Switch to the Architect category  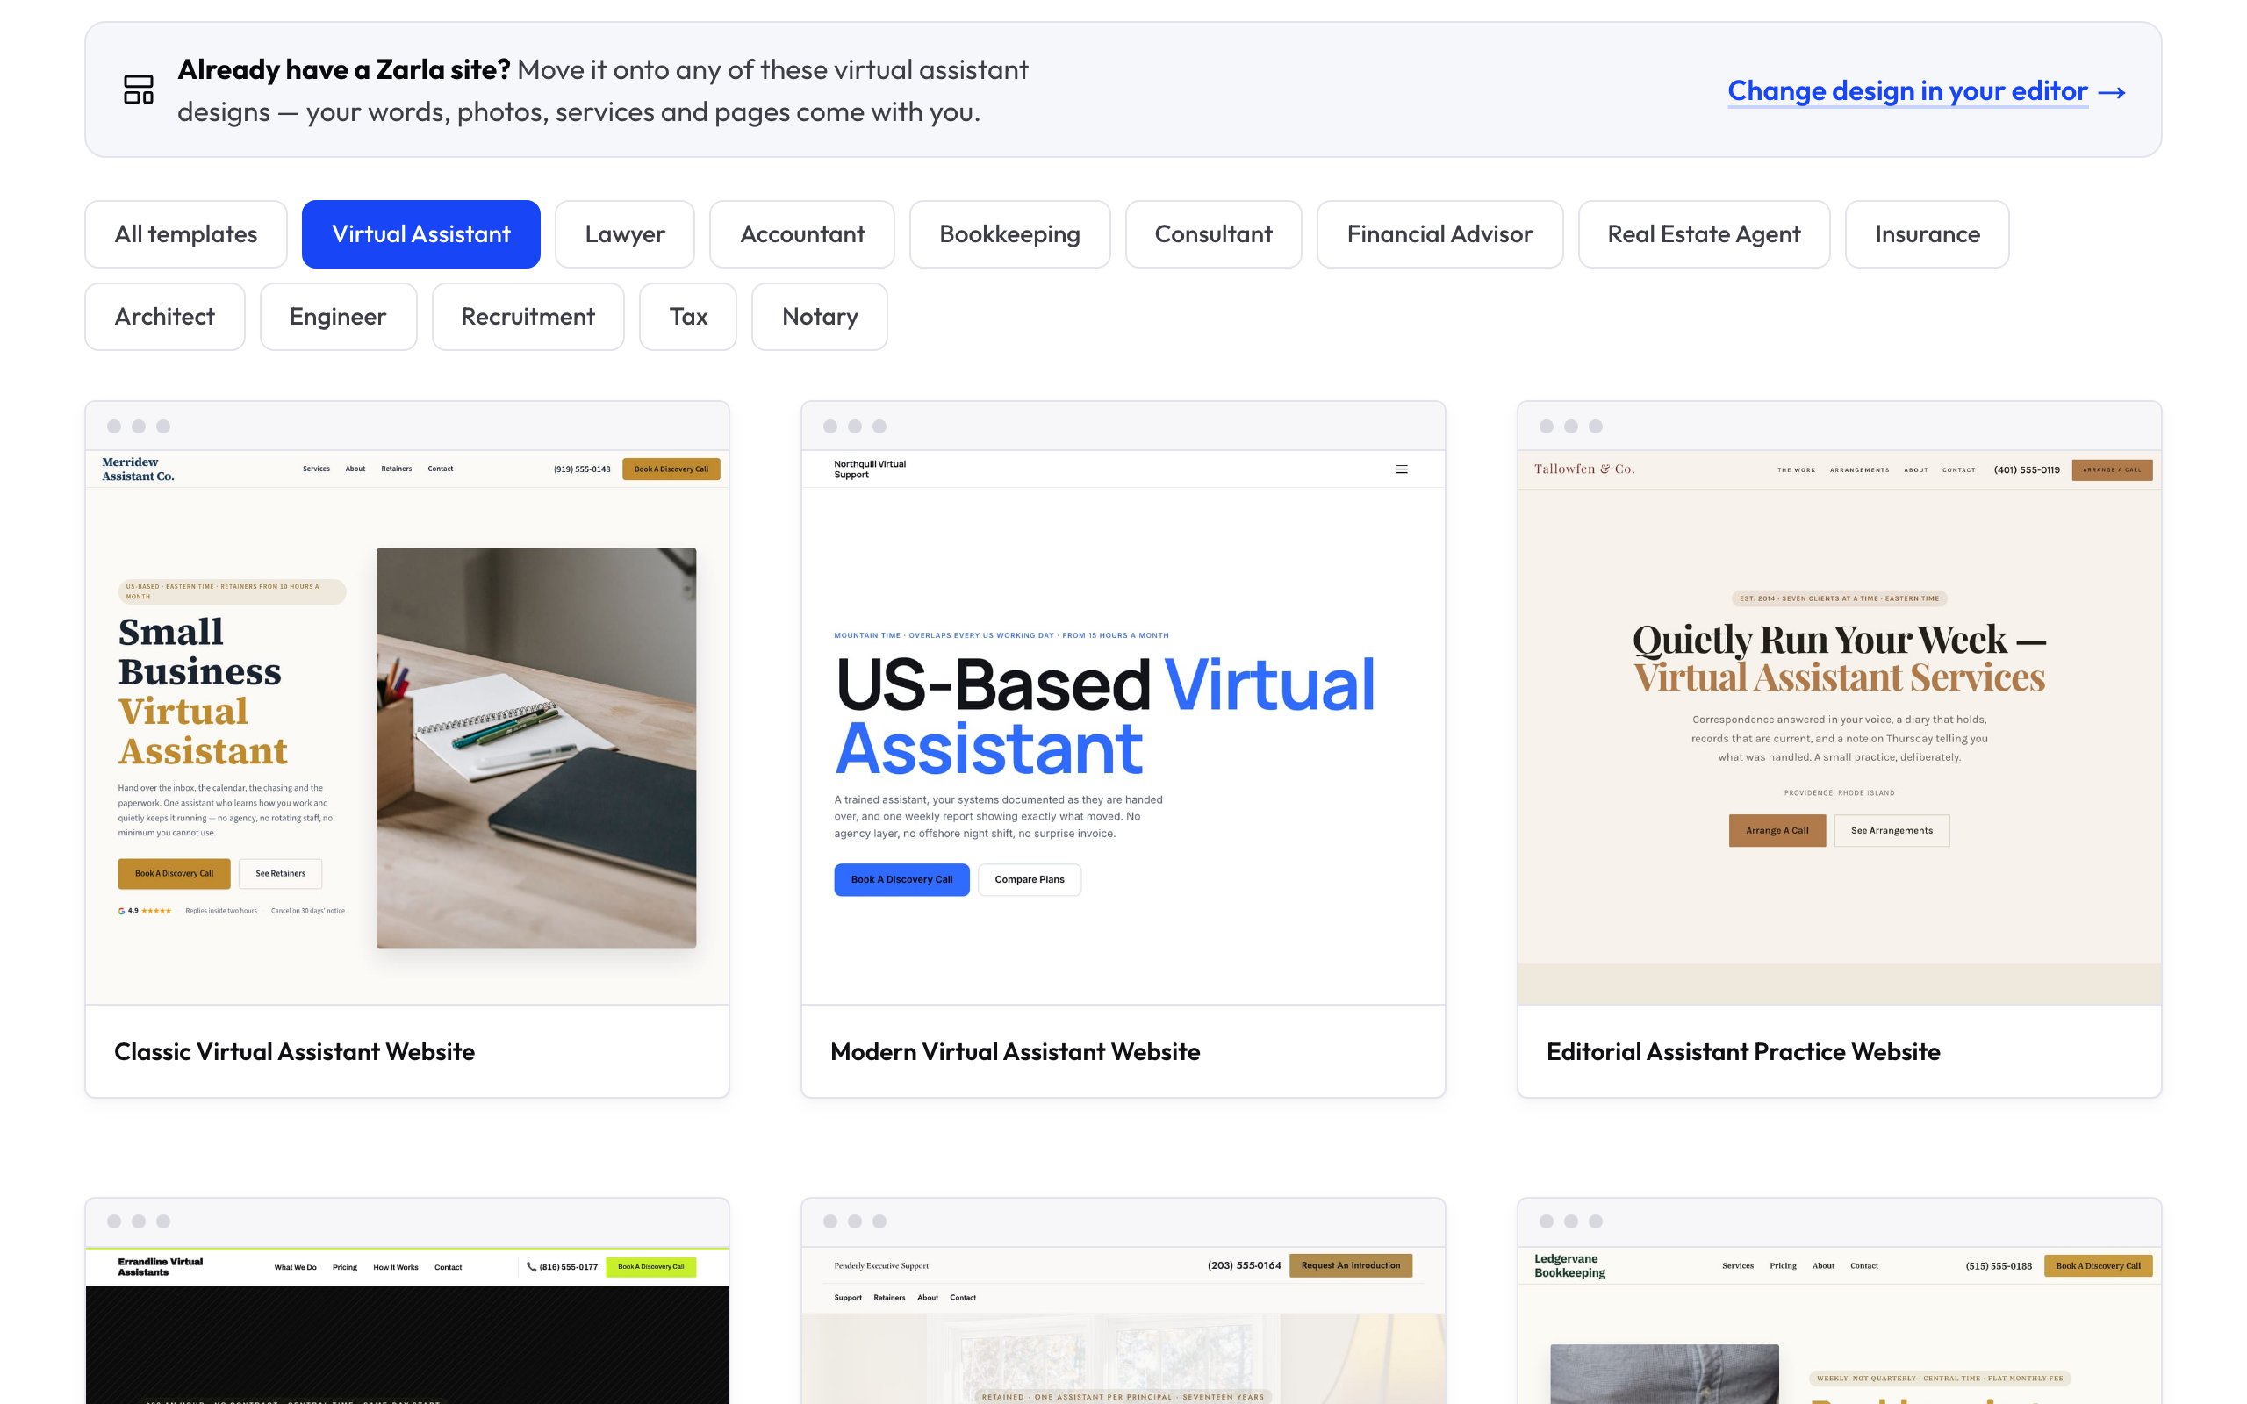click(165, 317)
